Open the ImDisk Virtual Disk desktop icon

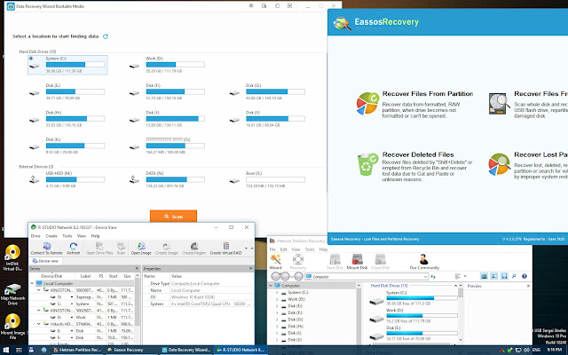click(12, 257)
